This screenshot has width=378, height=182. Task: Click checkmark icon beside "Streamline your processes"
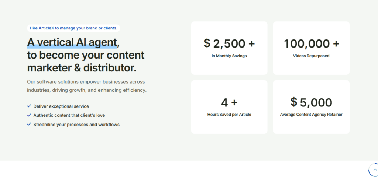click(29, 125)
